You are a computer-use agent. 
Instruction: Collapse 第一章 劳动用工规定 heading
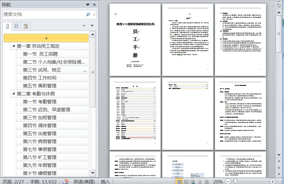point(13,46)
